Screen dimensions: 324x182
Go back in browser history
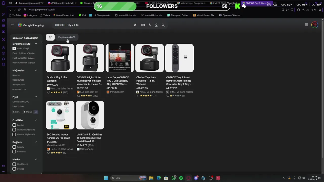tap(10, 10)
